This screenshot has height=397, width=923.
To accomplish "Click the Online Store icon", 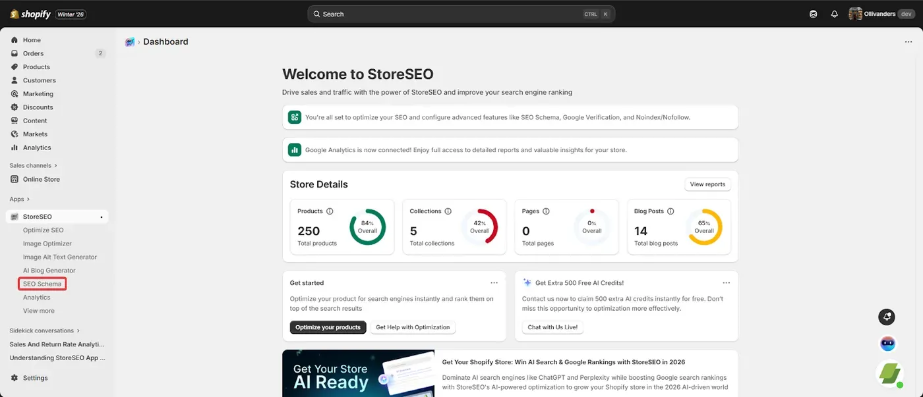I will 15,179.
